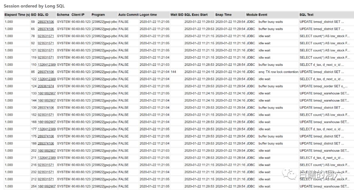The height and width of the screenshot is (190, 354).
Task: Select Client IP cell for SID 65
Action: pos(81,29)
